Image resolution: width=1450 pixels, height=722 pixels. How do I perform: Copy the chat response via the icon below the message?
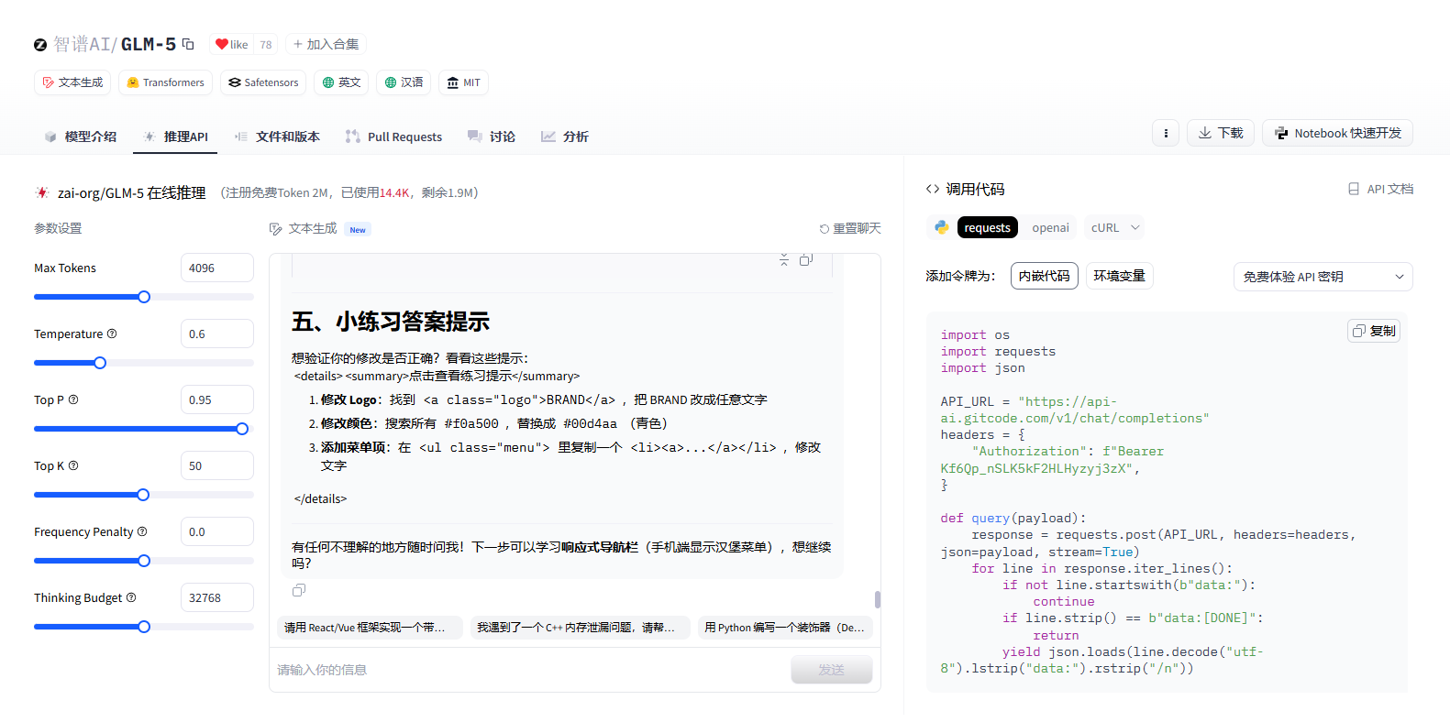coord(298,590)
